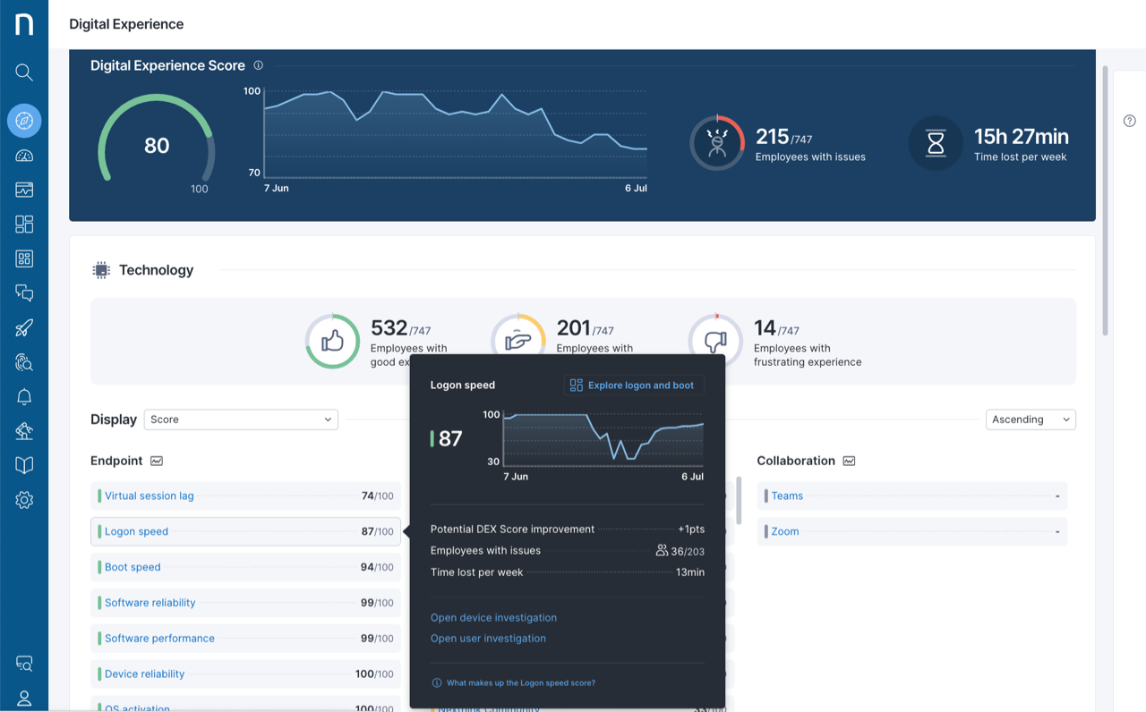Click the user profile icon at sidebar bottom
The width and height of the screenshot is (1146, 712).
24,699
